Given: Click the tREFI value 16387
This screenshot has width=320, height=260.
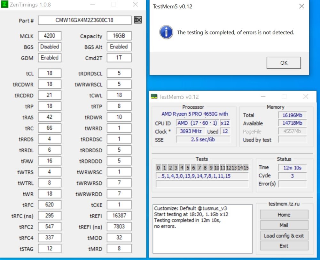Looking at the screenshot, I should pos(119,216).
